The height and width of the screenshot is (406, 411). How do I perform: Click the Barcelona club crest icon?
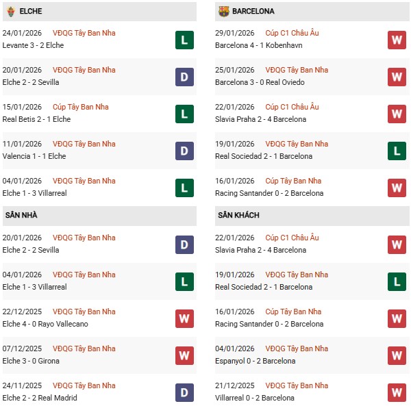pos(223,11)
